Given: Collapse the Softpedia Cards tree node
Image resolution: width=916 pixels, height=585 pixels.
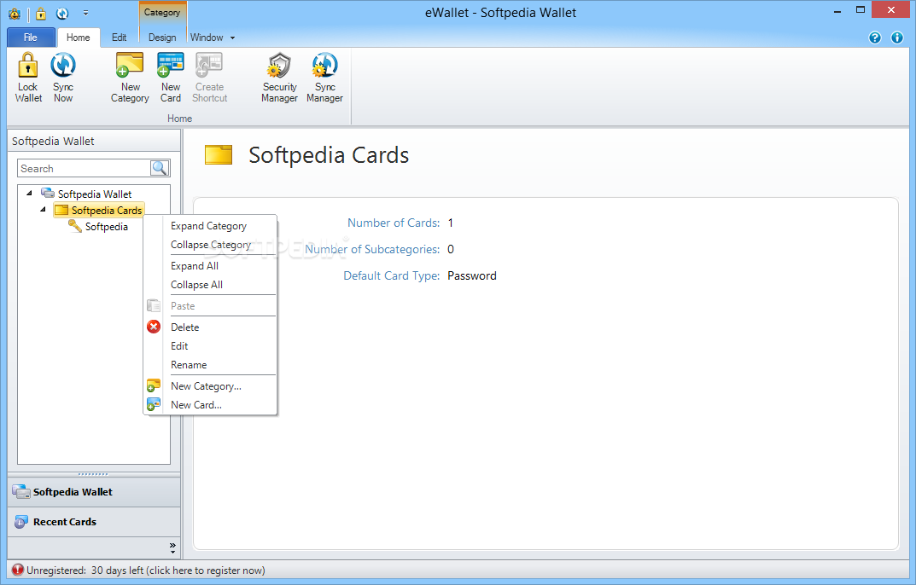Looking at the screenshot, I should [43, 209].
